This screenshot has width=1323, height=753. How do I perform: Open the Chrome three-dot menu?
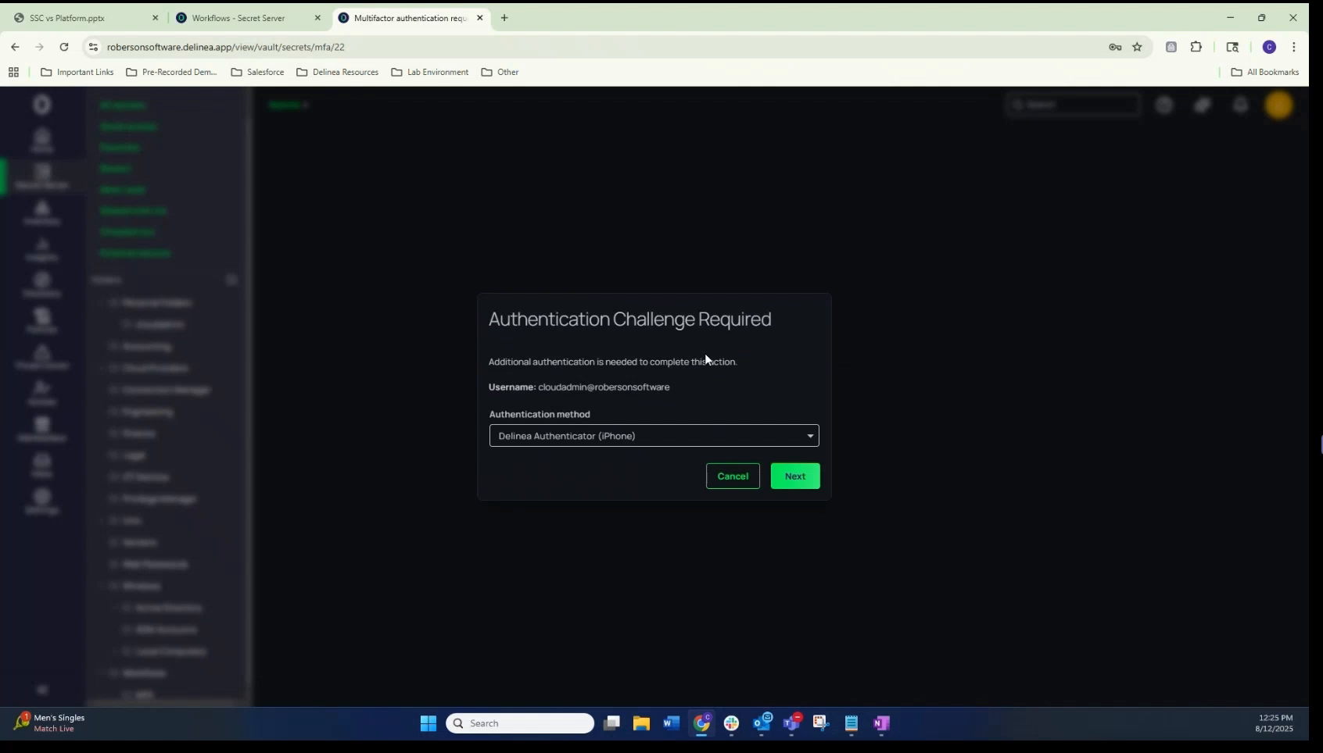click(1296, 47)
